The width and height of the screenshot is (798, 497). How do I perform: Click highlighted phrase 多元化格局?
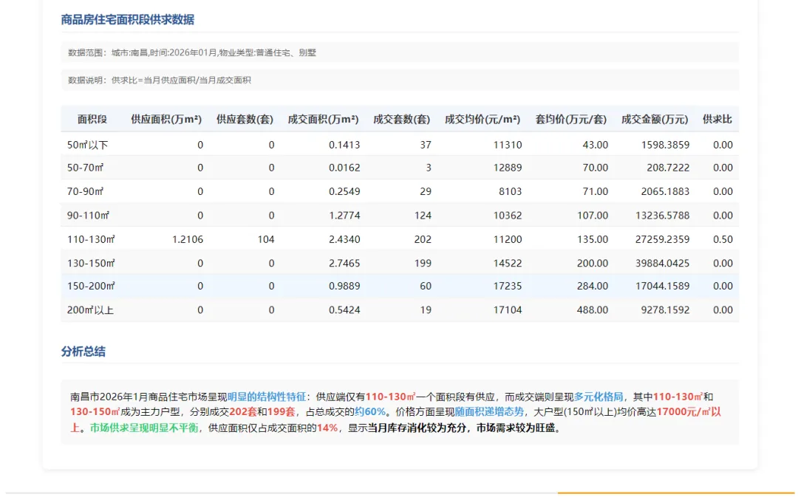pos(598,397)
